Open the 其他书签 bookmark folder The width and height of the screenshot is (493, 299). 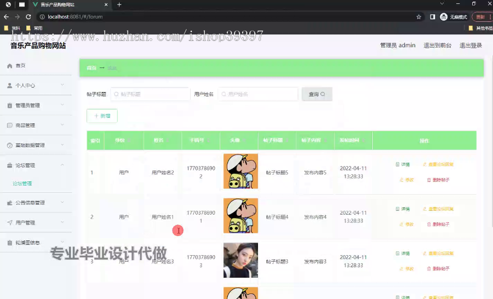480,28
